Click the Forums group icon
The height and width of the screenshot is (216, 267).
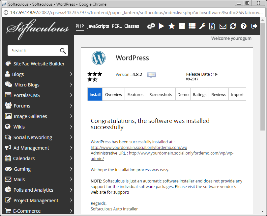8,106
